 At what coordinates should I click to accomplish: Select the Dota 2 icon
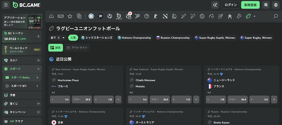coord(165,16)
